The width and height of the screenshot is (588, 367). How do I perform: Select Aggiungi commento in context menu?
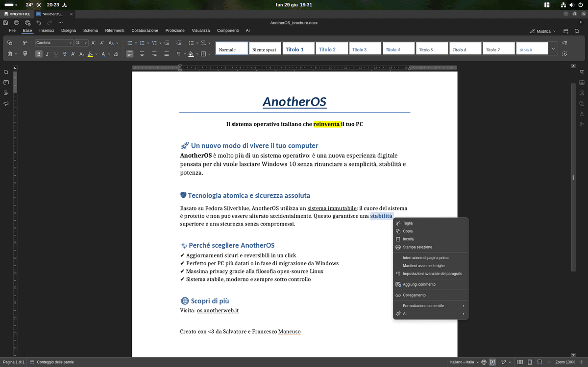[431, 284]
